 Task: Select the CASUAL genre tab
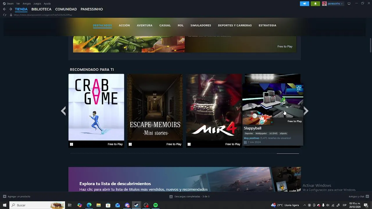[165, 26]
